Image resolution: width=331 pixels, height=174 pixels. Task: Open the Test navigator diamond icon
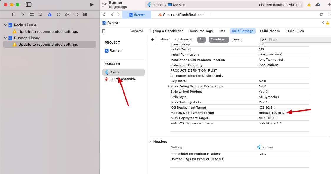59,14
